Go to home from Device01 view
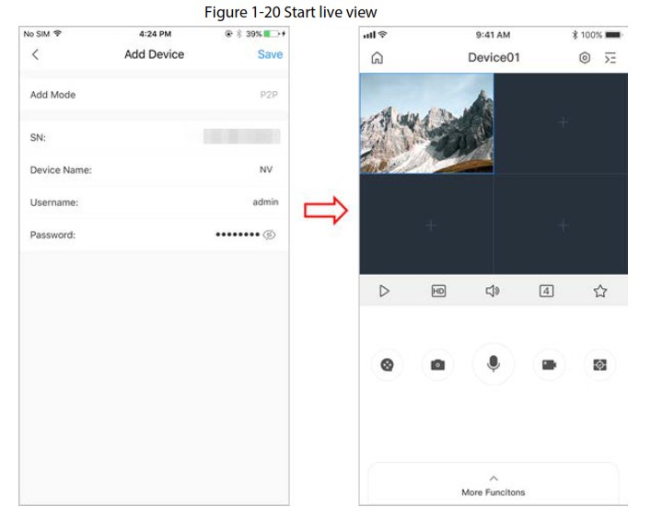Viewport: 651px width, 530px height. coord(377,58)
